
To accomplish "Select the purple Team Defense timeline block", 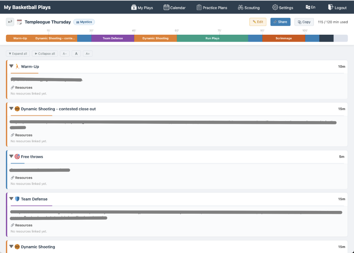I will coord(113,38).
